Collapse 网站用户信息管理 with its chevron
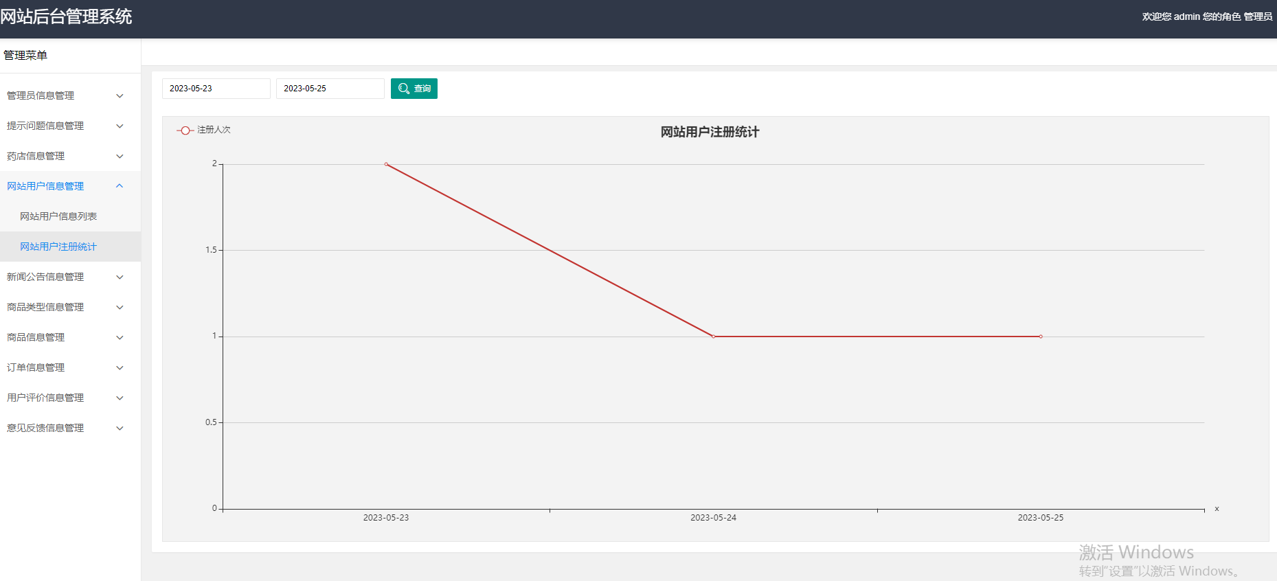This screenshot has height=581, width=1277. click(120, 186)
